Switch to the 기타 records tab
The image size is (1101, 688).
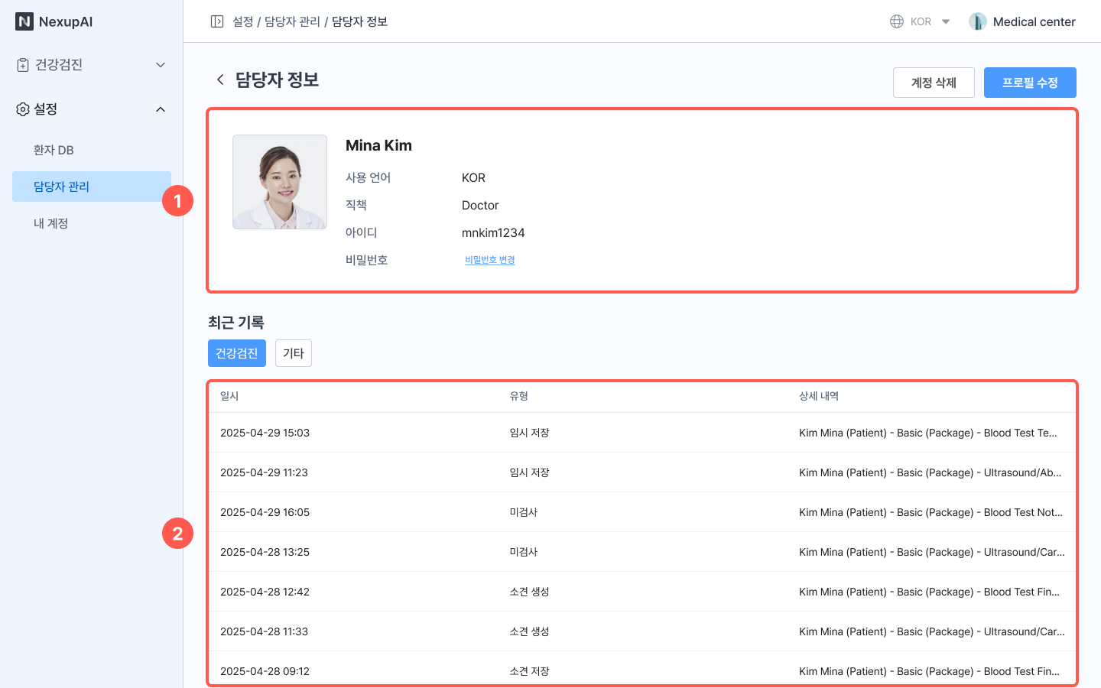pyautogui.click(x=294, y=353)
